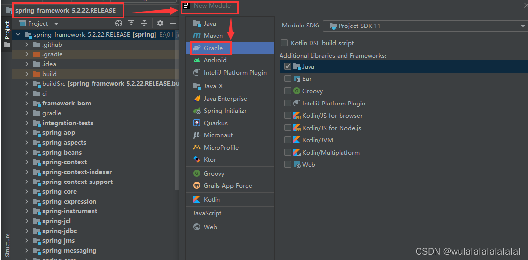Expand the framework-bom module

click(27, 104)
